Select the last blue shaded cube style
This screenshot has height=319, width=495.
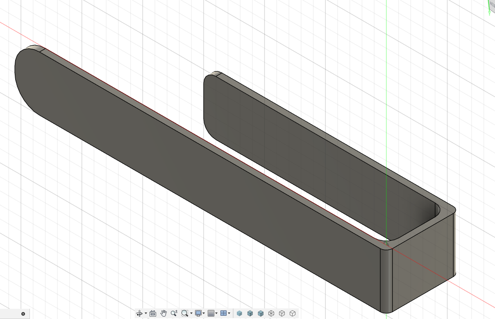[261, 313]
